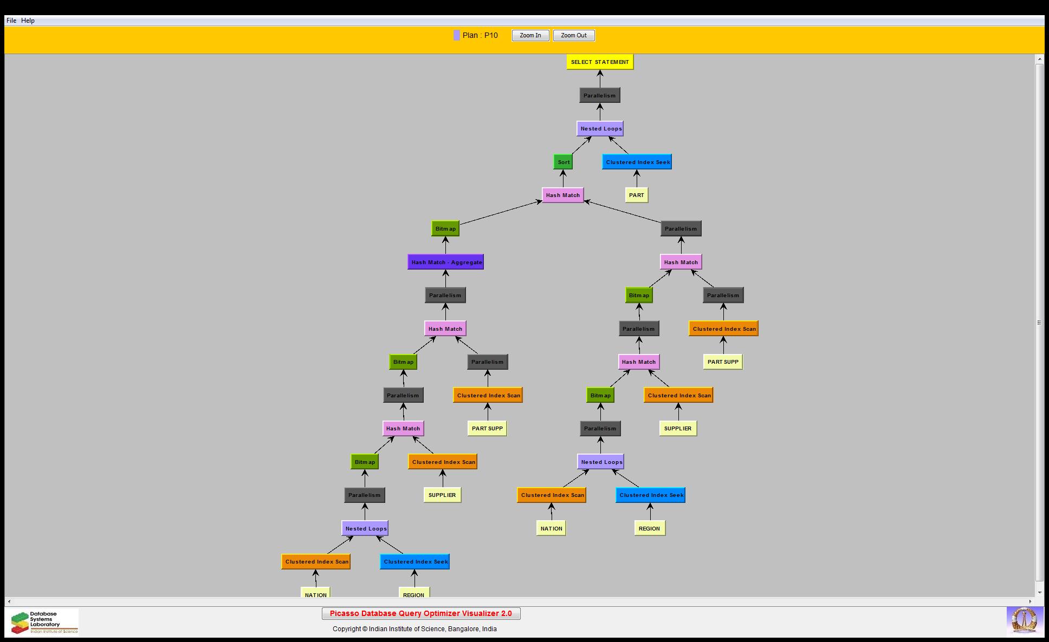Click the vertical scrollbar down arrow
The height and width of the screenshot is (642, 1049).
(x=1039, y=592)
